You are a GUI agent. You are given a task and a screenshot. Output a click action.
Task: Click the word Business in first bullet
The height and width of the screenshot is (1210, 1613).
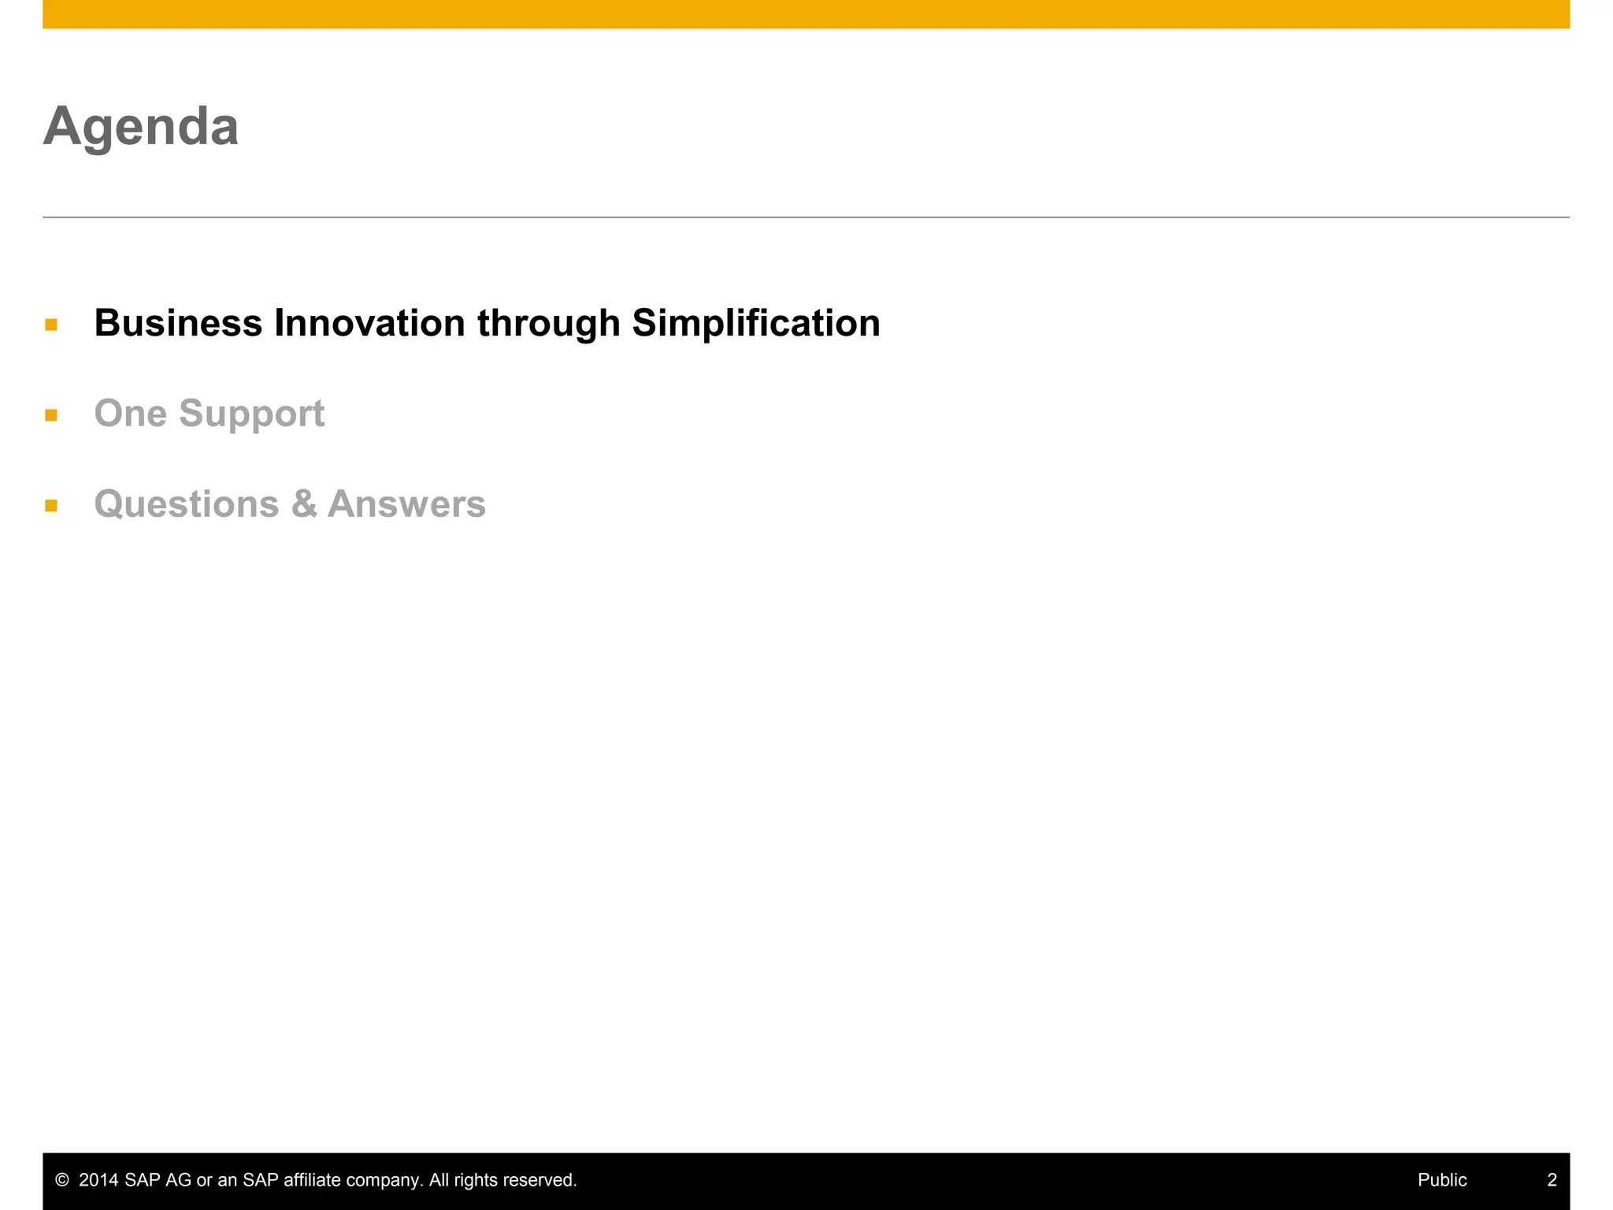coord(178,323)
